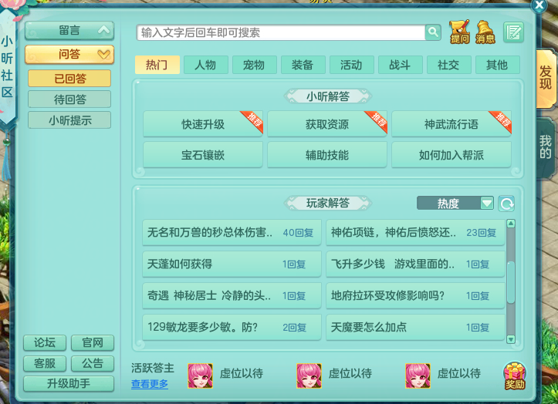This screenshot has height=404, width=558.
Task: Select the 已回答 filter
Action: (x=69, y=79)
